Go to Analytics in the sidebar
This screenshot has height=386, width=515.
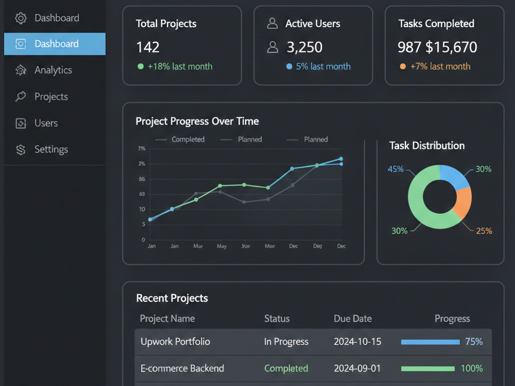[x=55, y=70]
